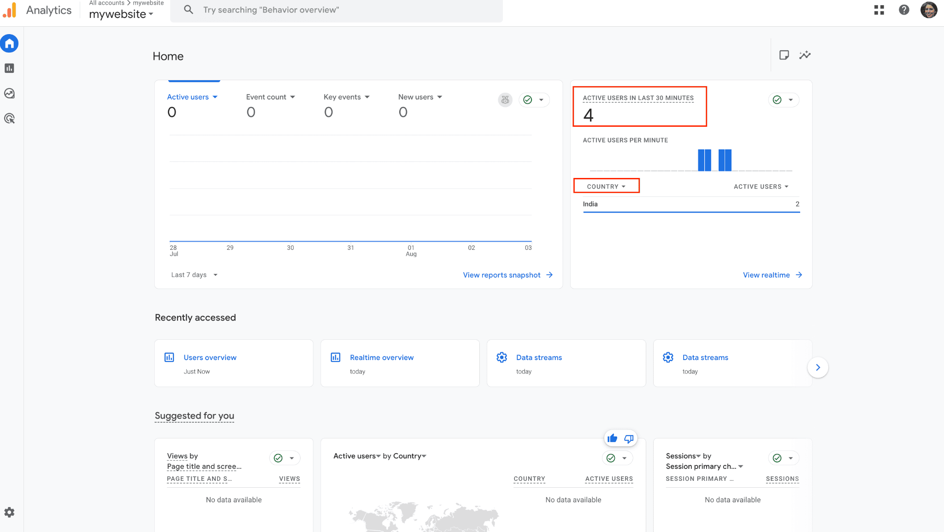Open the COUNTRY dimension dropdown

606,186
